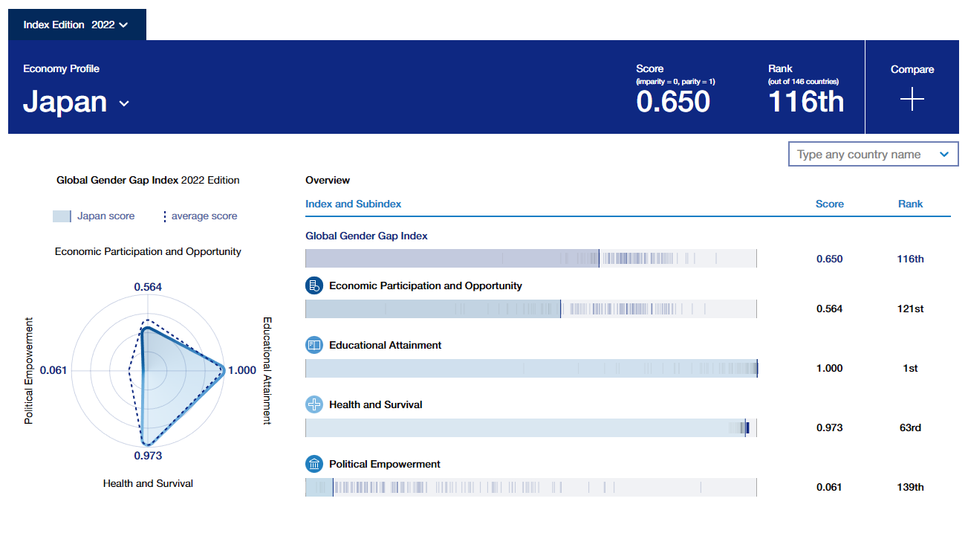Click the header rank value 116th
This screenshot has width=968, height=536.
806,101
